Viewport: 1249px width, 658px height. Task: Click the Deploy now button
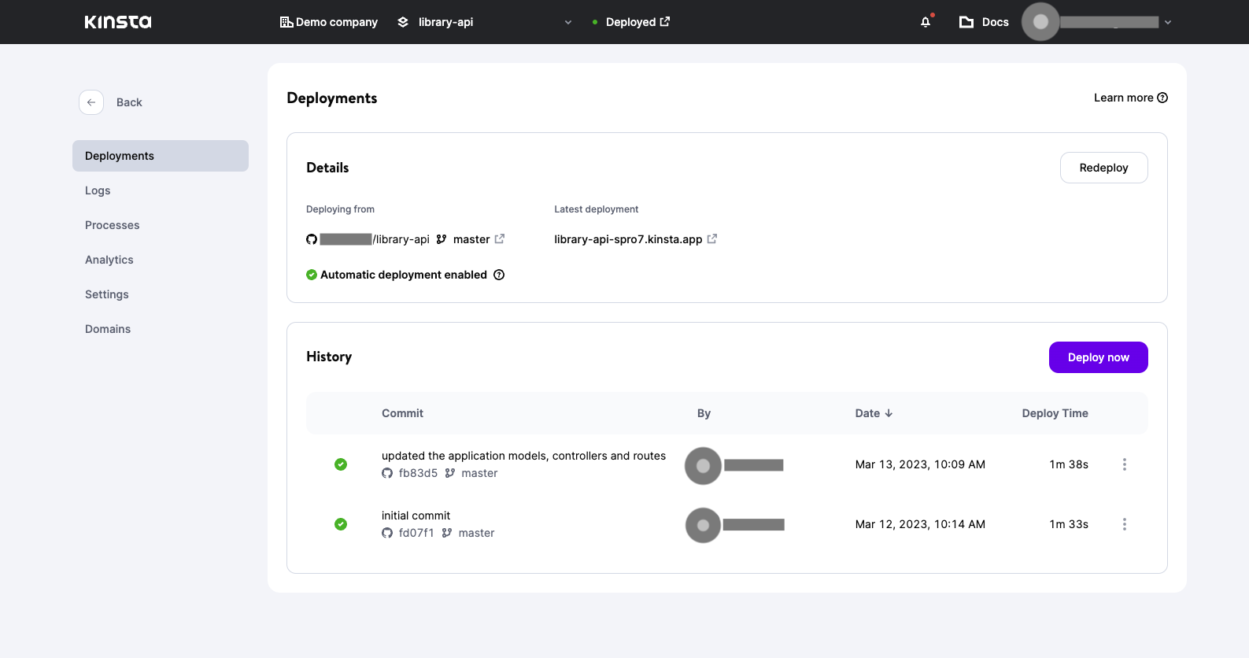(1099, 357)
